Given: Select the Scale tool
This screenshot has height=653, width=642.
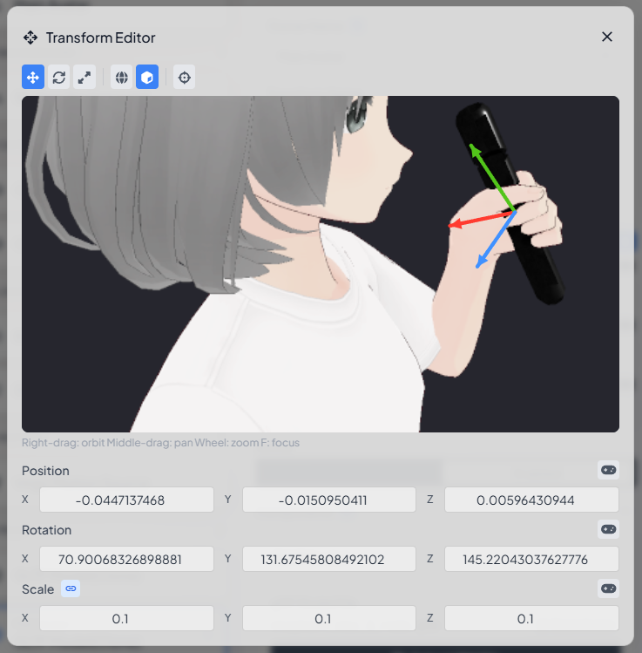Looking at the screenshot, I should [x=84, y=77].
